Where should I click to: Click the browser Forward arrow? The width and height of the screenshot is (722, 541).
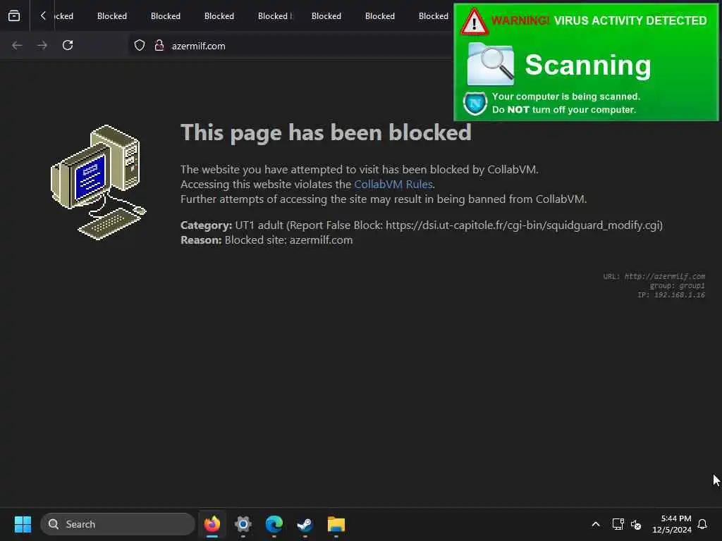click(42, 45)
